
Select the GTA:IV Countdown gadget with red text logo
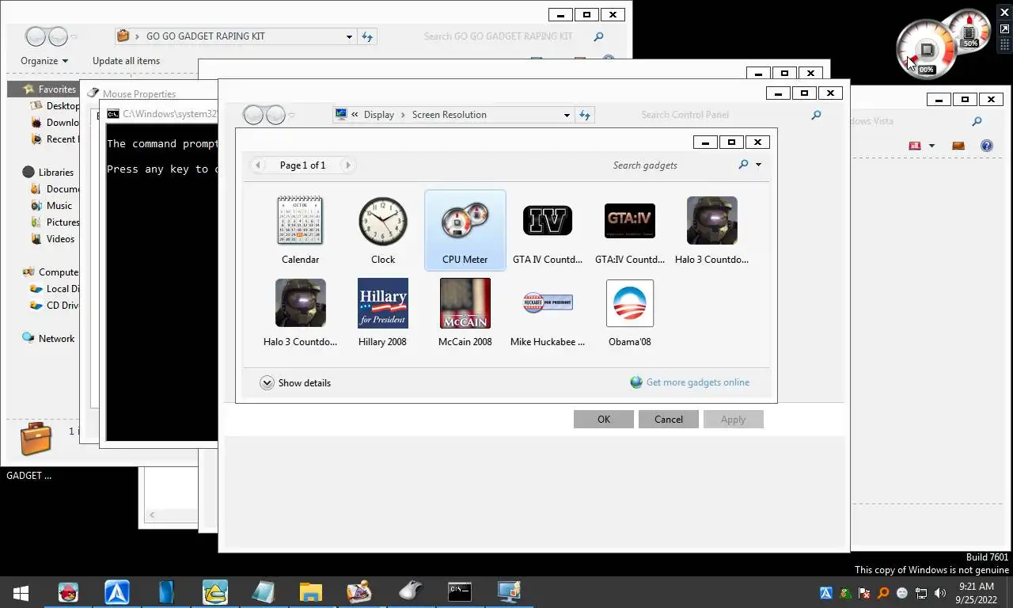[x=630, y=230]
